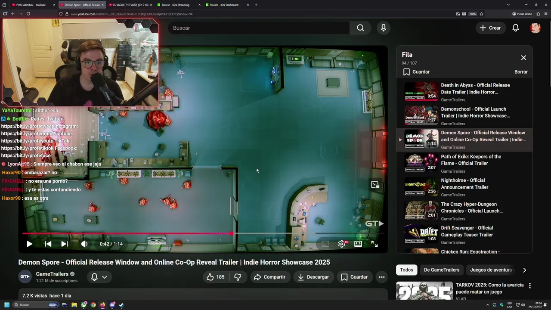Share the video with Compartir
Image resolution: width=551 pixels, height=310 pixels.
tap(269, 277)
